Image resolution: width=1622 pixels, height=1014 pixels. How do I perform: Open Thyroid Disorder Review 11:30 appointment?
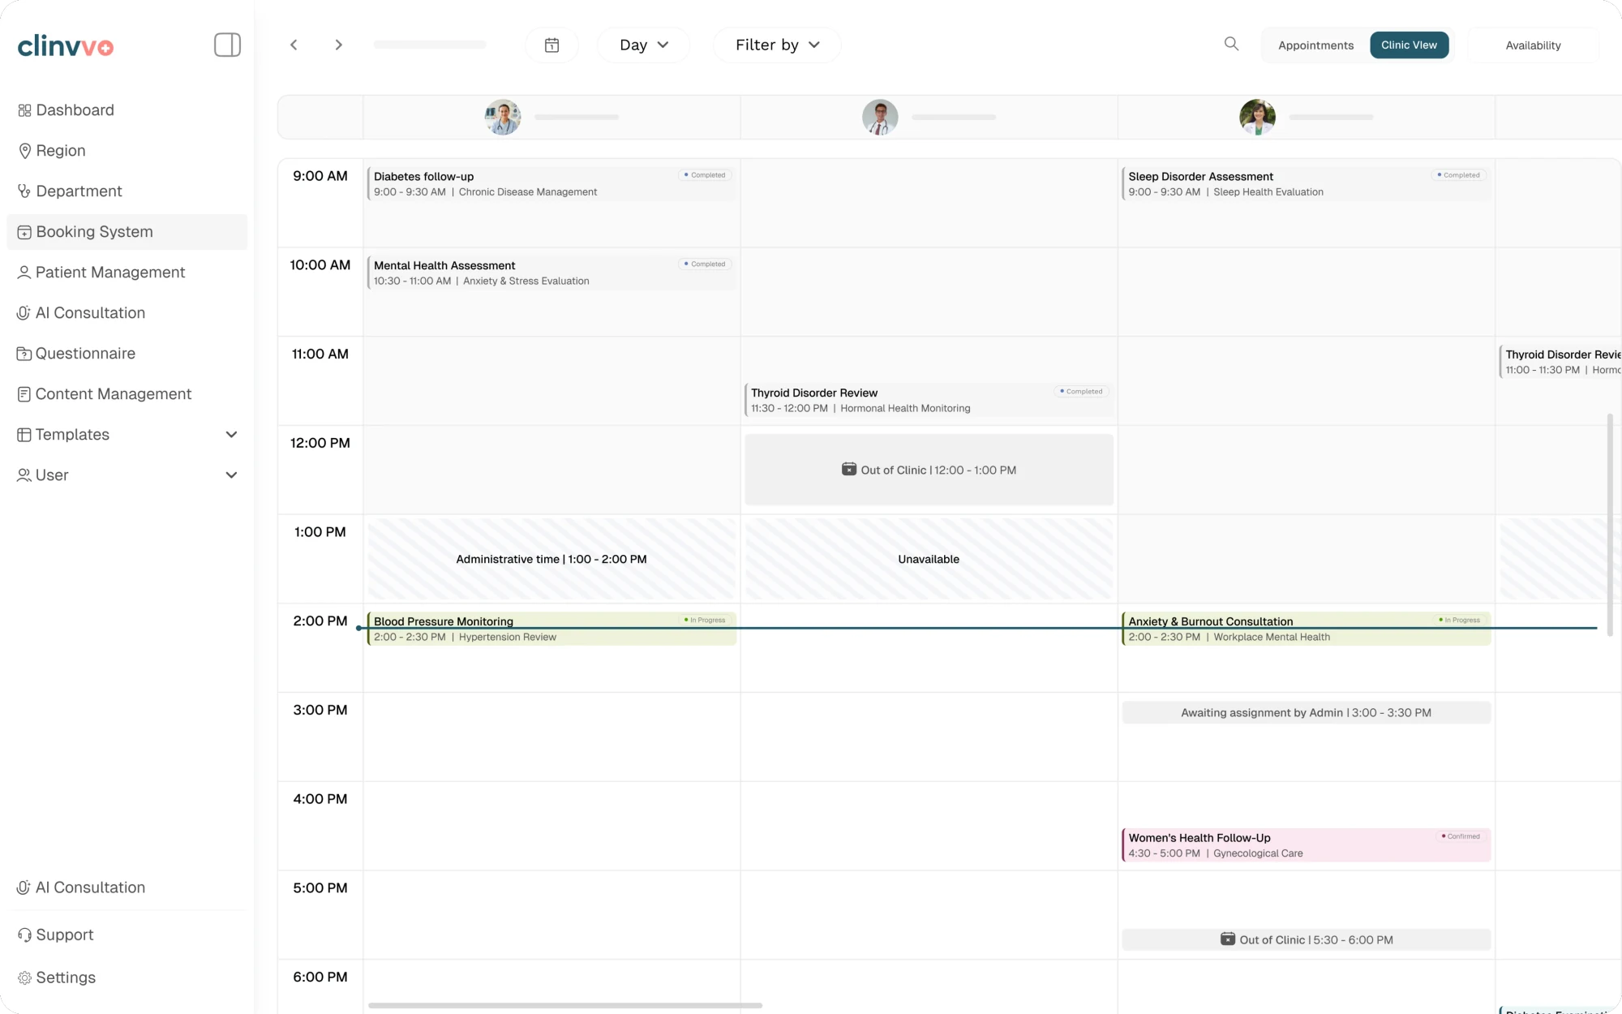(929, 400)
